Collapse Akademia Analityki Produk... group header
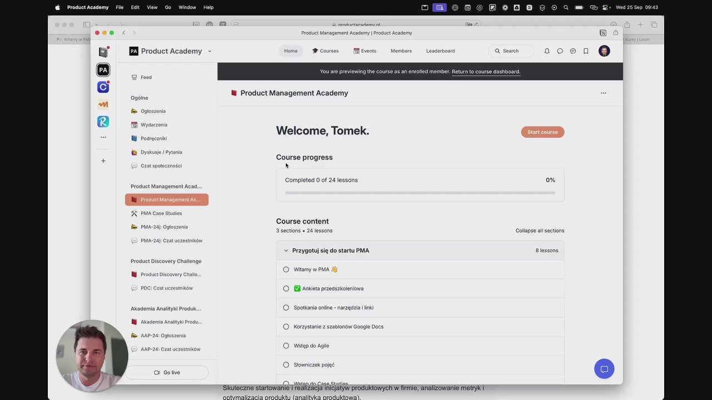This screenshot has height=400, width=712. point(166,309)
